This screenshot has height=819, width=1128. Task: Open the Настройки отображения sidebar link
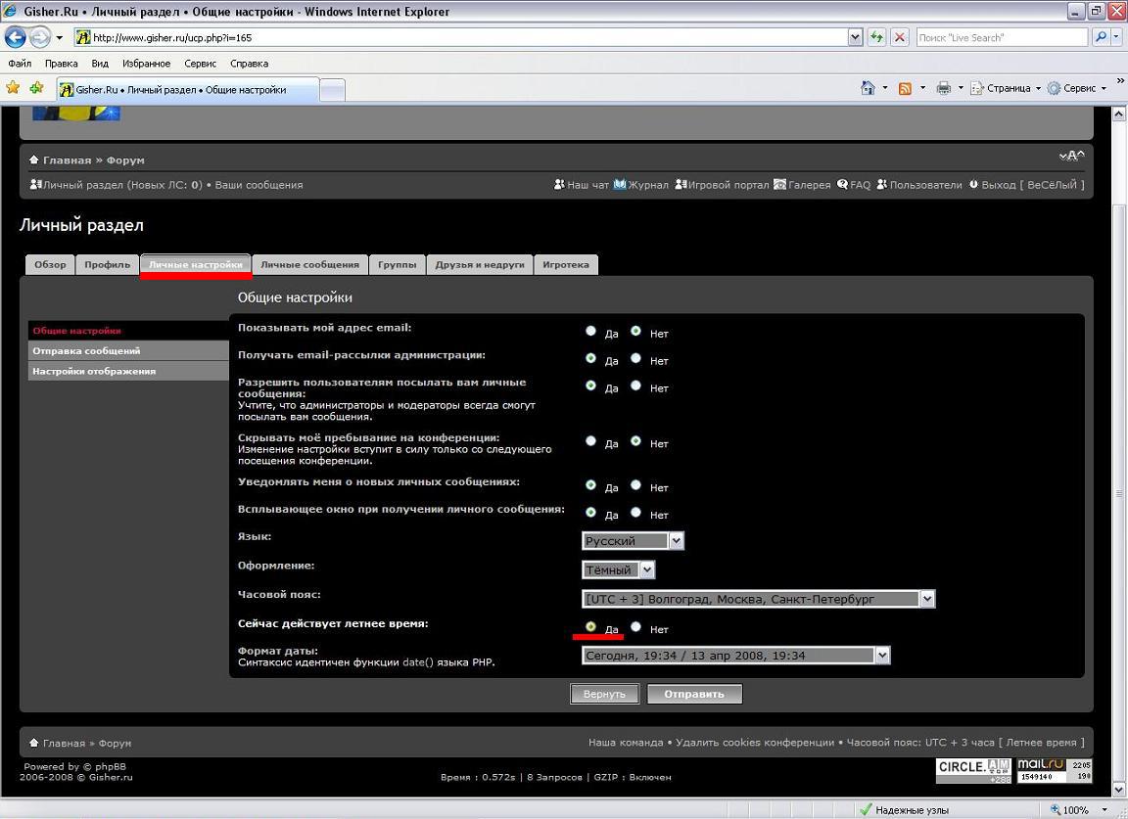tap(94, 371)
